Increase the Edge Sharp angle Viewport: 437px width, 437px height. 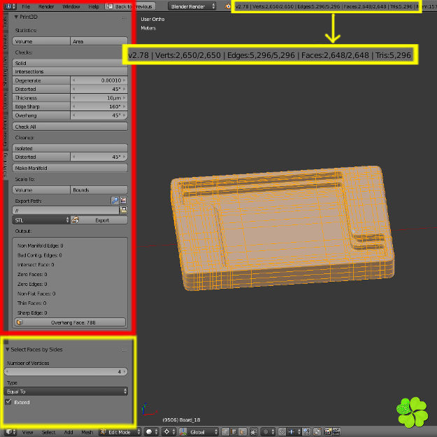124,106
